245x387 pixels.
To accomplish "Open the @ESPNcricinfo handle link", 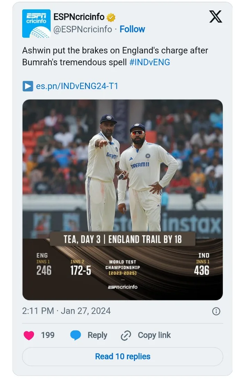I will (x=83, y=29).
